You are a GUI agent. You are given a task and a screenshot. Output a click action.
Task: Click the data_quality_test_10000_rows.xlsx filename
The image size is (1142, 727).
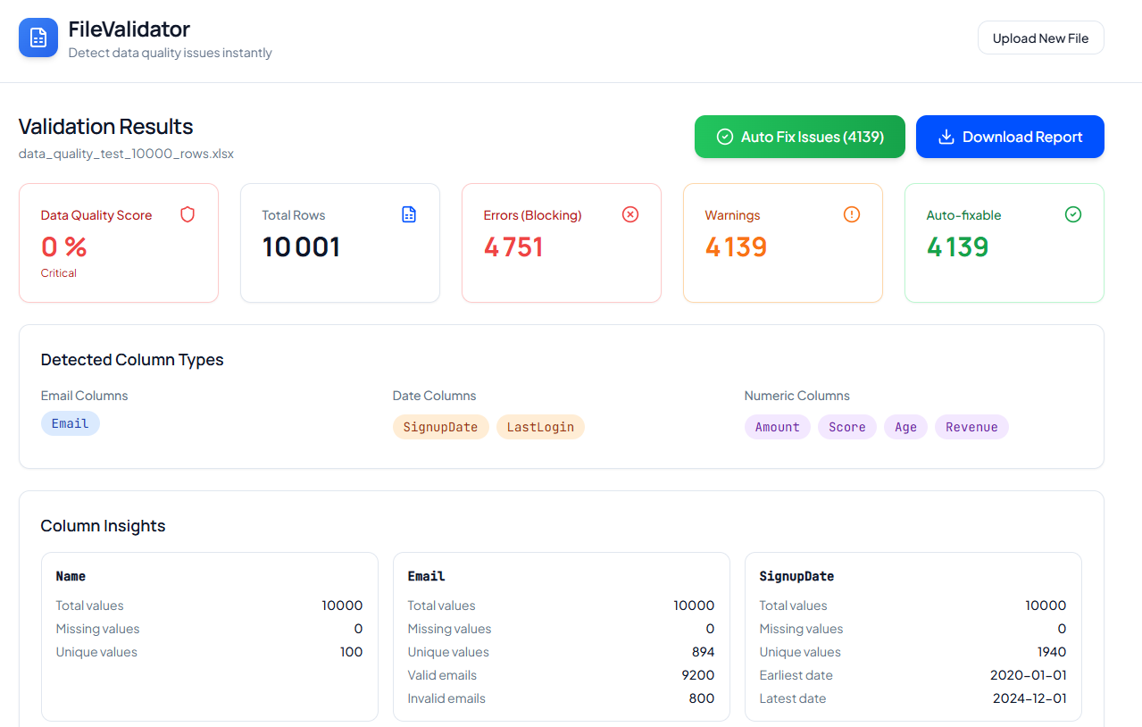[x=125, y=154]
